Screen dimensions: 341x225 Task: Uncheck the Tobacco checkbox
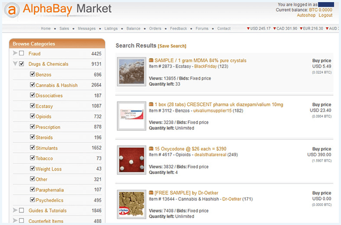[33, 158]
